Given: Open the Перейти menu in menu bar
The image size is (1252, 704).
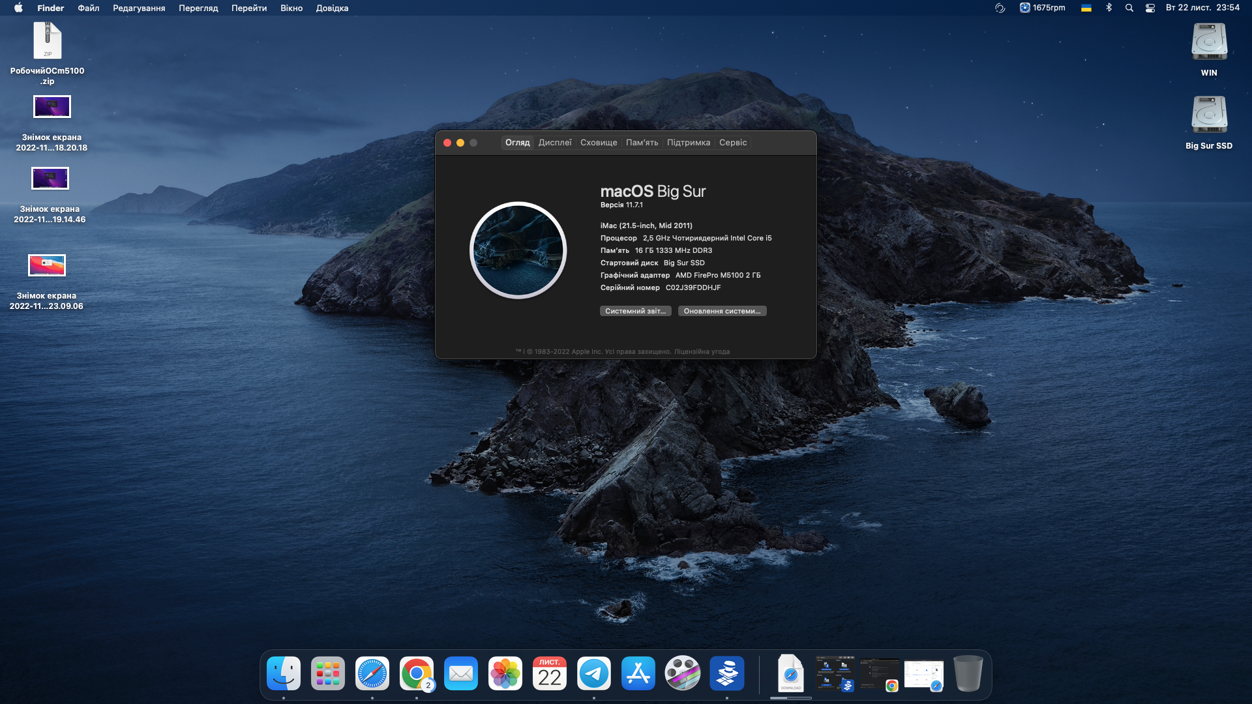Looking at the screenshot, I should [x=249, y=8].
